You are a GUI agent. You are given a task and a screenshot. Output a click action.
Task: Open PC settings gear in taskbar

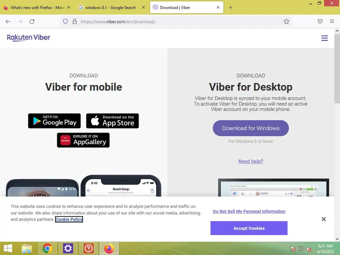[68, 248]
